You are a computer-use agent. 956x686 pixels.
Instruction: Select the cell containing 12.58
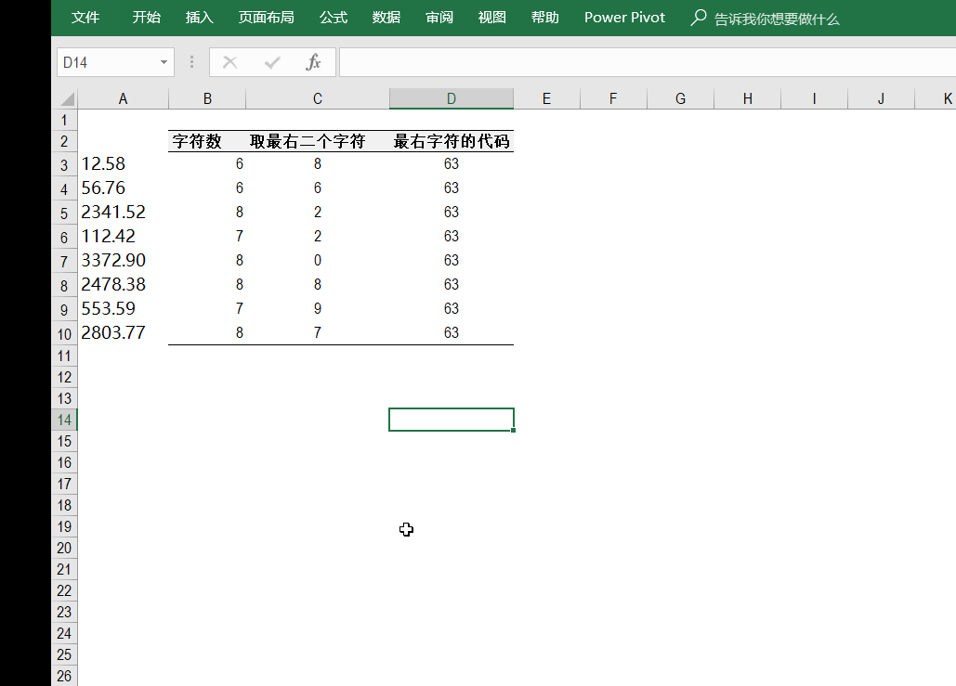[122, 163]
